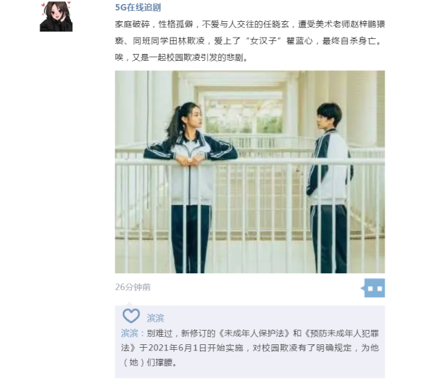Viewport: 444px width, 388px height.
Task: Click the 26分钟前 timestamp
Action: 133,287
